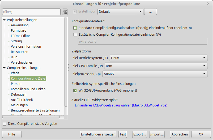
Task: Collapse the Compilereinstellungen tree node
Action: click(4, 68)
